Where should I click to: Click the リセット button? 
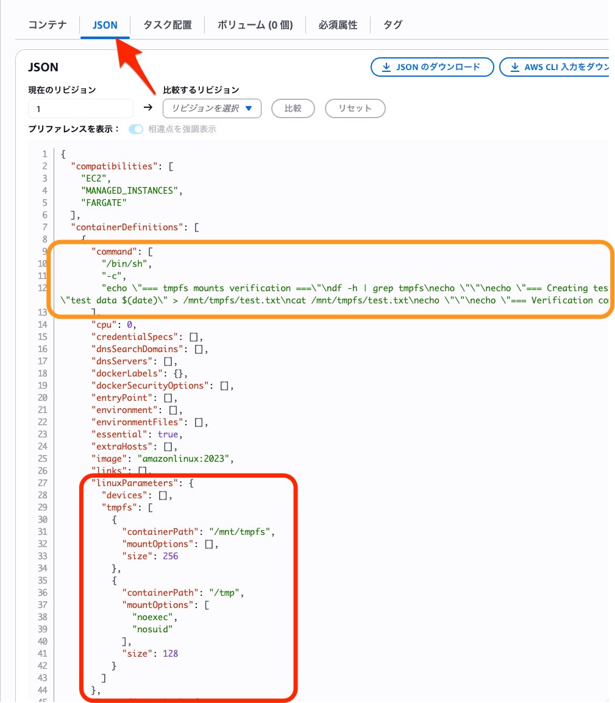[x=355, y=108]
